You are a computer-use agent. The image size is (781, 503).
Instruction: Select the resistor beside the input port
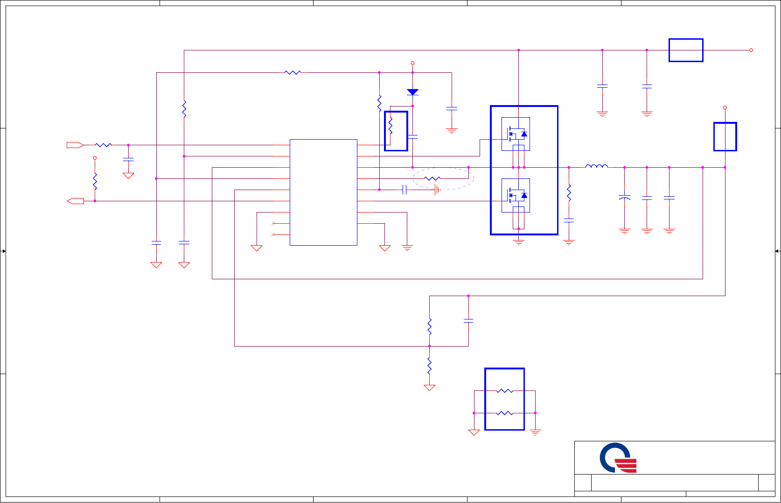click(x=103, y=145)
